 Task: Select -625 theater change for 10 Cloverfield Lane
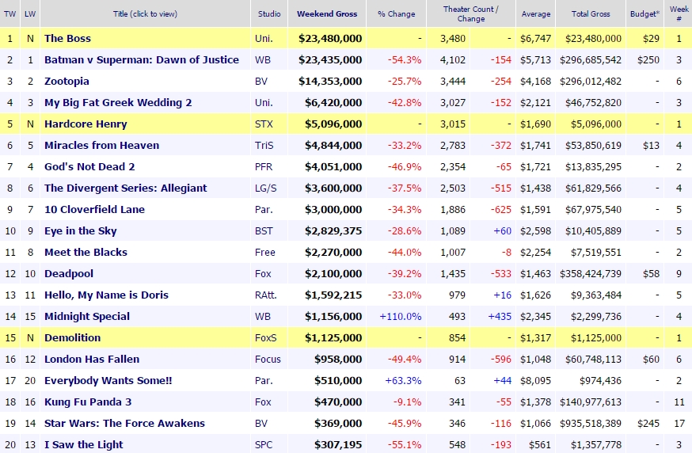501,209
